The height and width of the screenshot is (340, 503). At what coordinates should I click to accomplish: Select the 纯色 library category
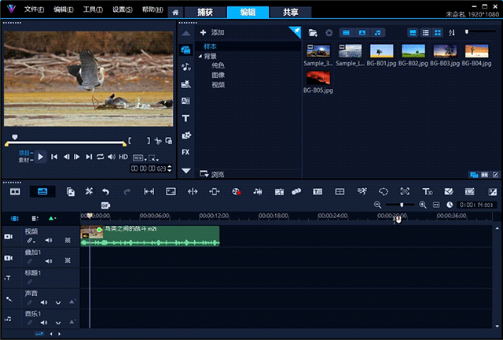pyautogui.click(x=218, y=65)
